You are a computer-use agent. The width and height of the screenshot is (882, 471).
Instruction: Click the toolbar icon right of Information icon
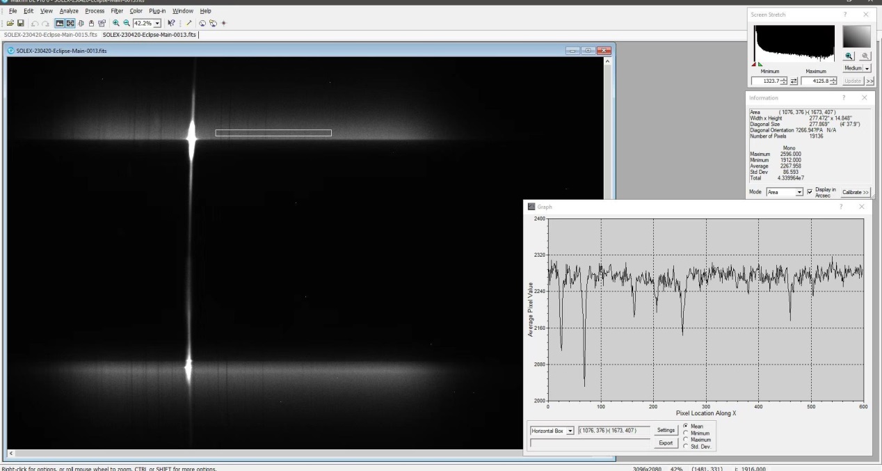[81, 23]
